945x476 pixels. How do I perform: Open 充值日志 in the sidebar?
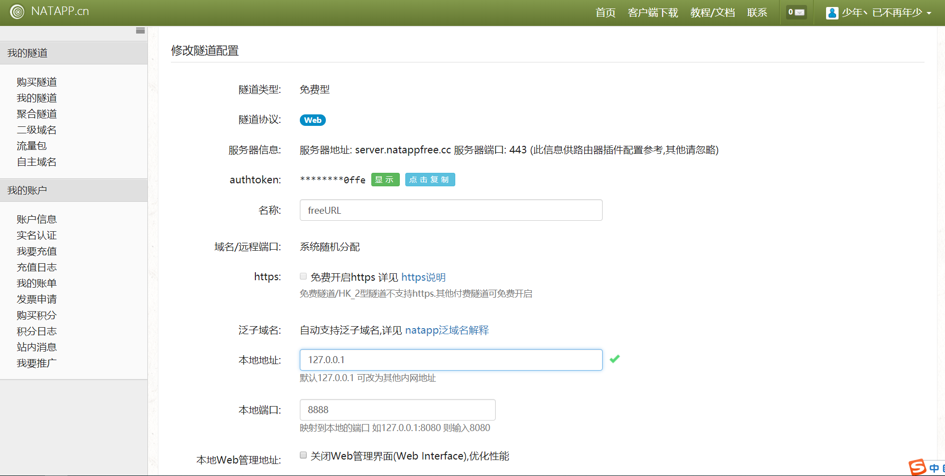[36, 267]
